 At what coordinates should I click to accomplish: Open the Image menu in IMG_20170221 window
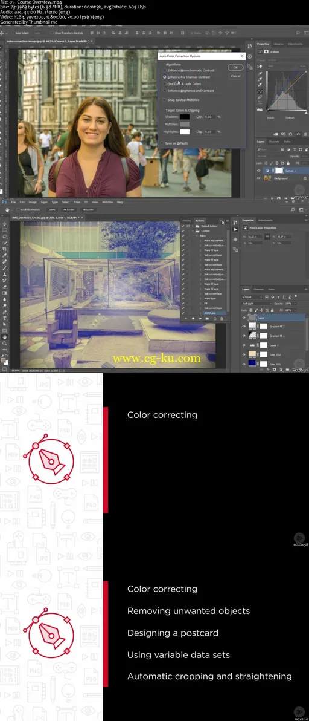click(x=32, y=202)
